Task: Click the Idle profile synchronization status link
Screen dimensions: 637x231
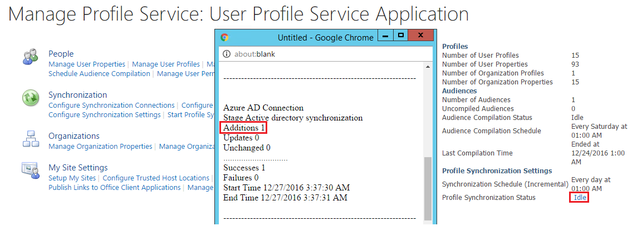Action: point(579,198)
